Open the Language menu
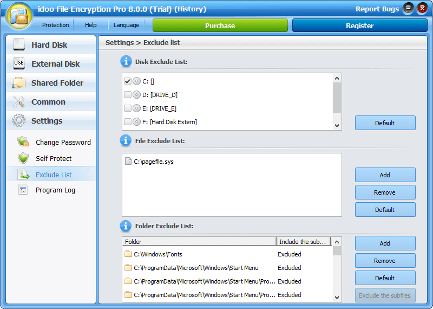This screenshot has height=309, width=433. tap(126, 25)
